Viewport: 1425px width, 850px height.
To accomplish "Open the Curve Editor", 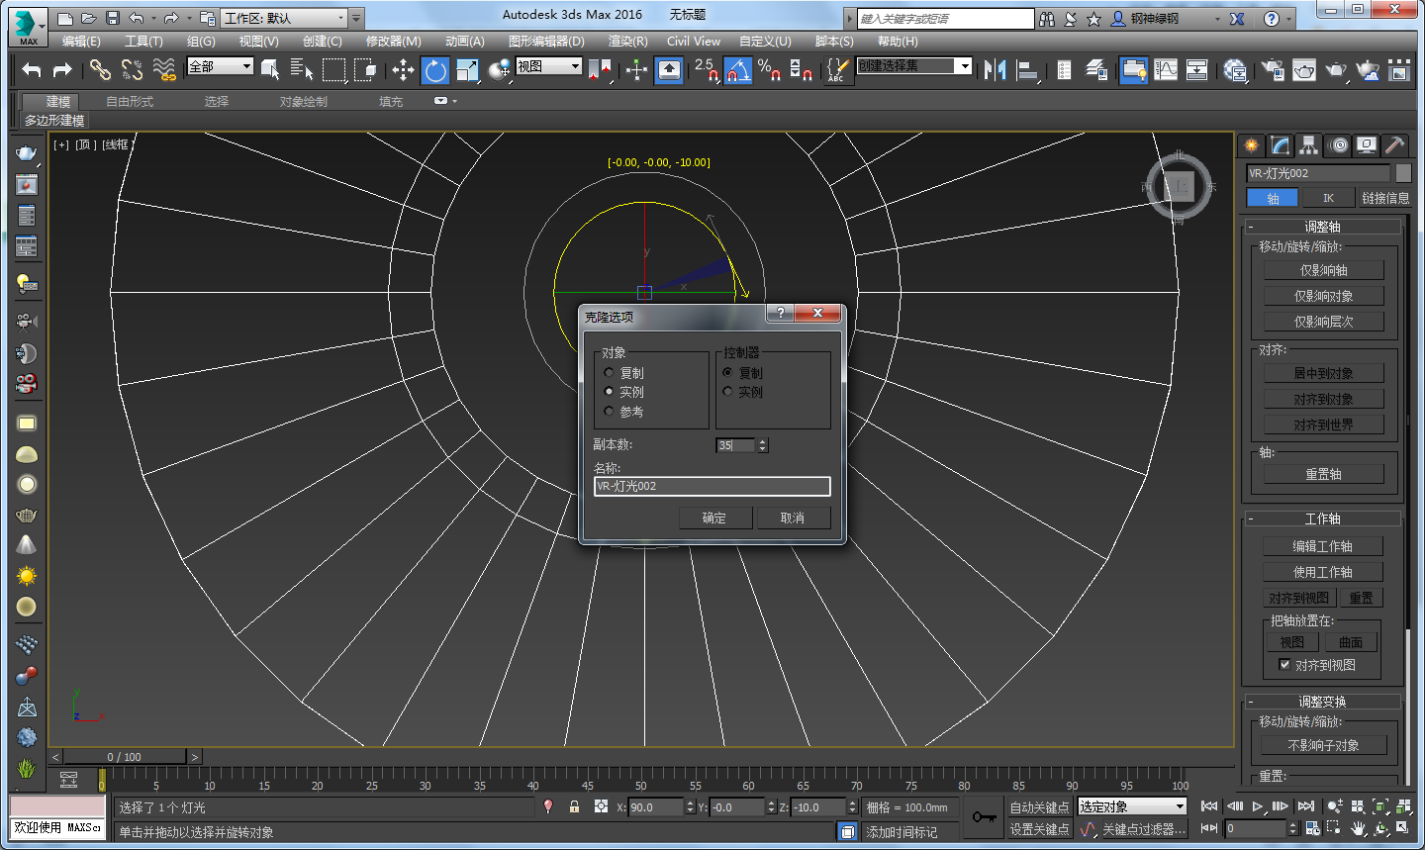I will coord(1166,69).
